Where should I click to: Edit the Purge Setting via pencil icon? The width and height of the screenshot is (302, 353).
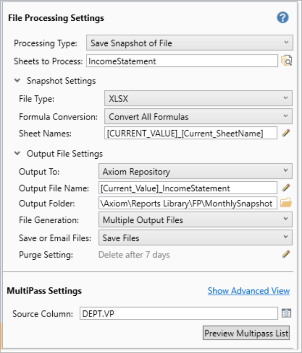(286, 254)
